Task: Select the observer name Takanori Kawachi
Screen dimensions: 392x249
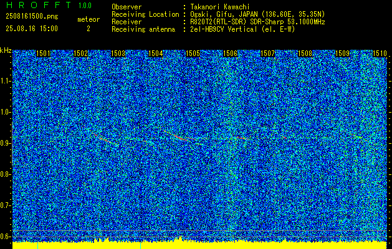Action: 219,7
